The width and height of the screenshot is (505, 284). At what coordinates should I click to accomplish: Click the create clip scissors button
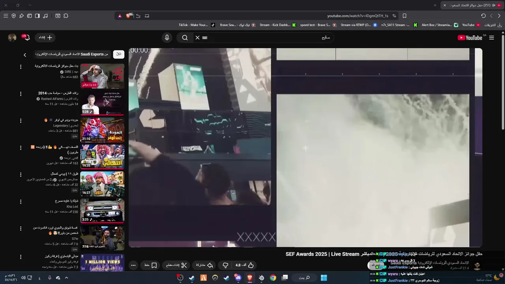176,265
